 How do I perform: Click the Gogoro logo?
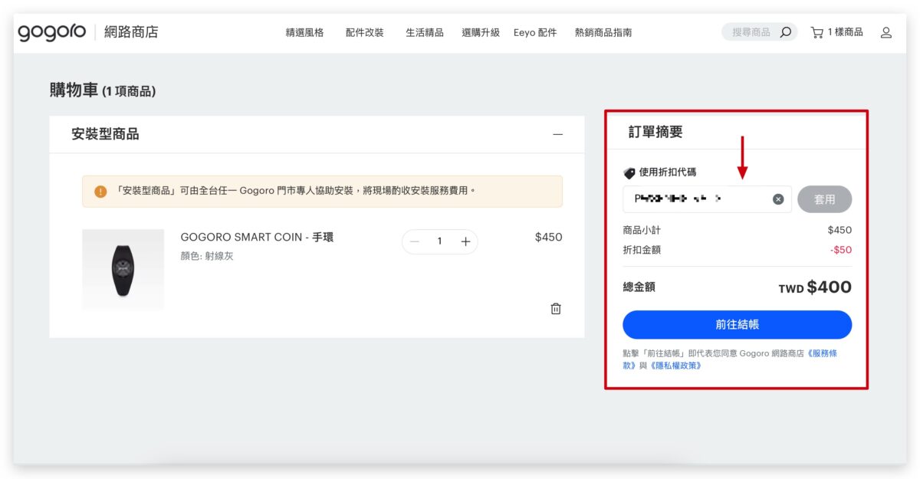coord(52,32)
